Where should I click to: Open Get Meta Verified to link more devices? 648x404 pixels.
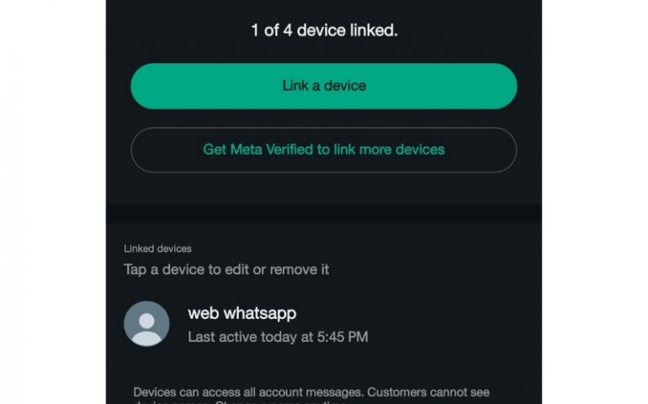tap(324, 150)
